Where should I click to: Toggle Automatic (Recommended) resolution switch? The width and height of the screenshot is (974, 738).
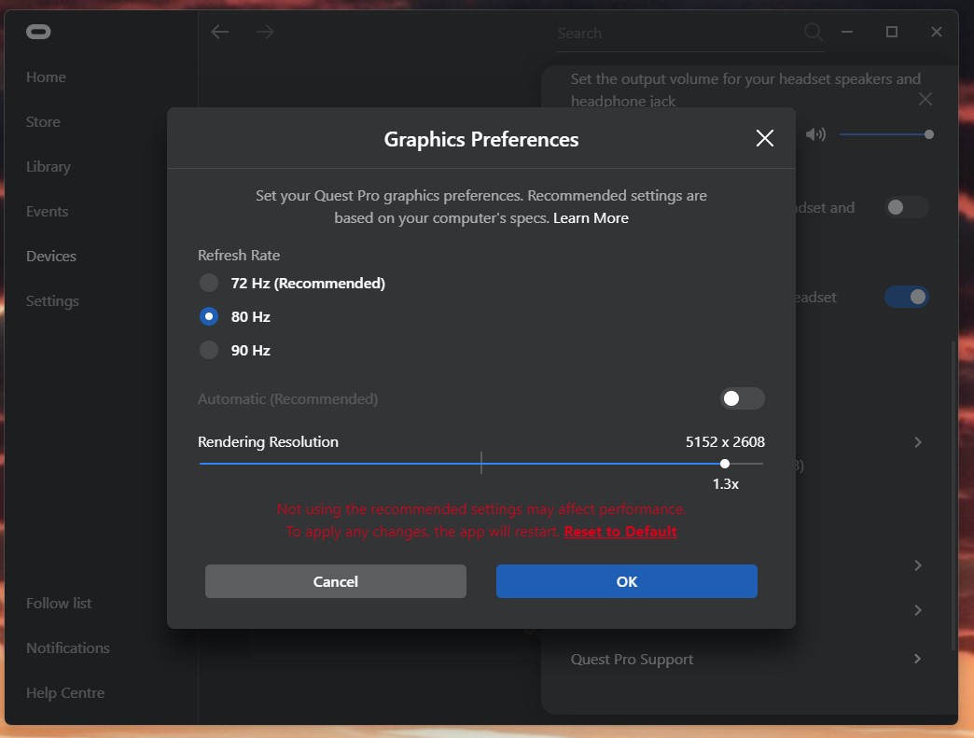[x=743, y=398]
